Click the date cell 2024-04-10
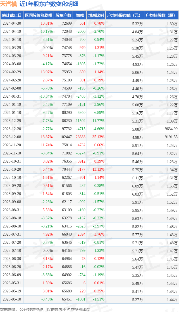The height and width of the screenshot is (312, 179). click(12, 40)
